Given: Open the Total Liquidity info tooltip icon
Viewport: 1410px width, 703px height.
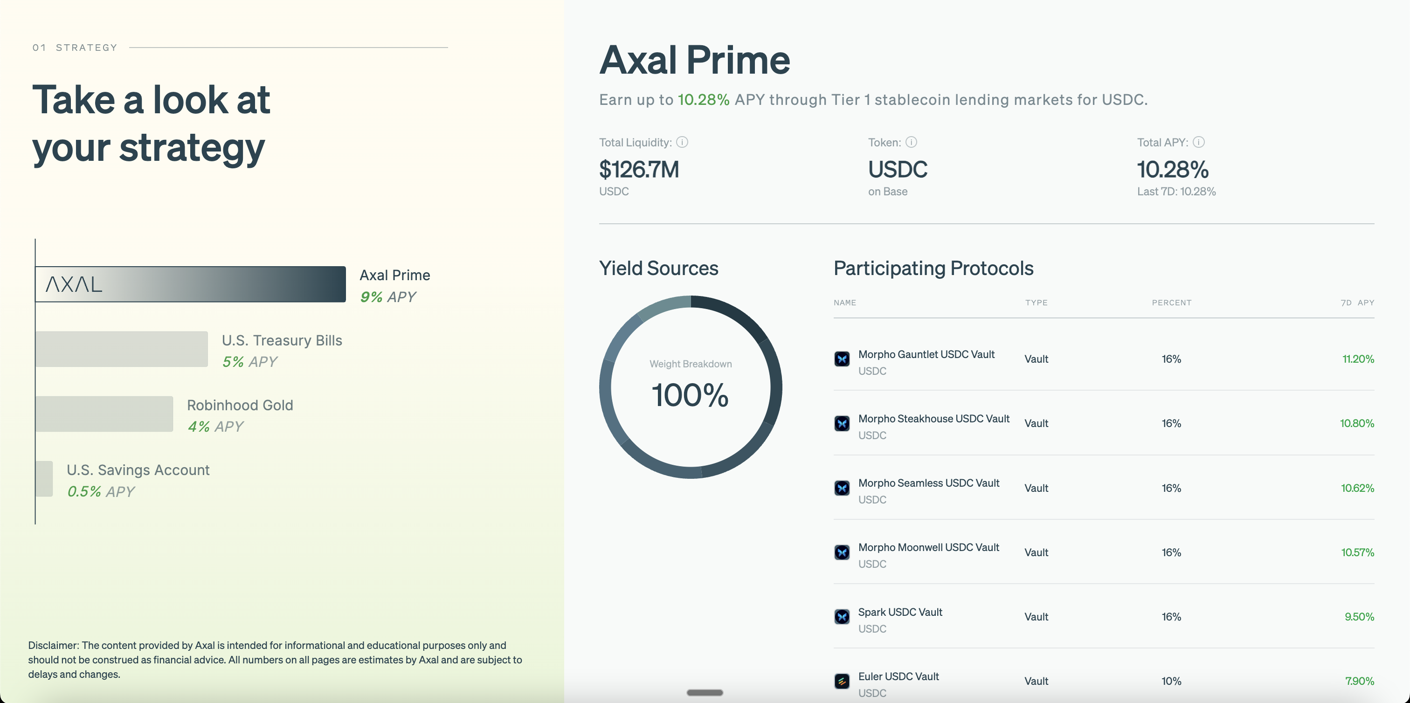Looking at the screenshot, I should coord(683,142).
